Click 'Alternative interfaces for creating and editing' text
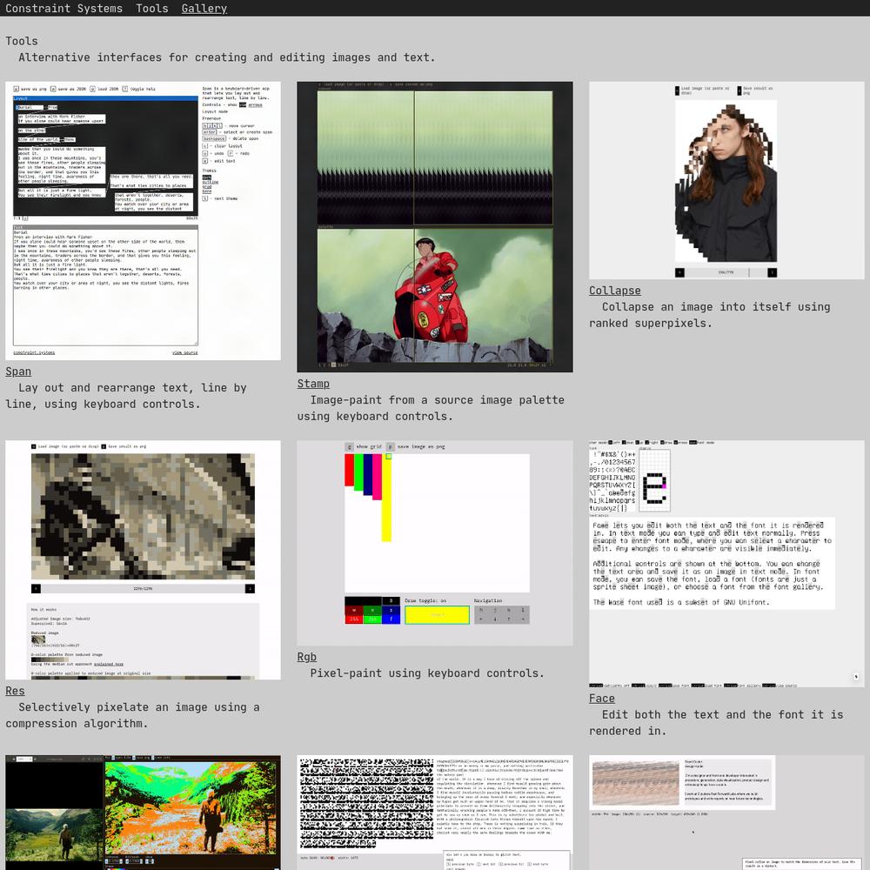Image resolution: width=870 pixels, height=870 pixels. tap(227, 57)
